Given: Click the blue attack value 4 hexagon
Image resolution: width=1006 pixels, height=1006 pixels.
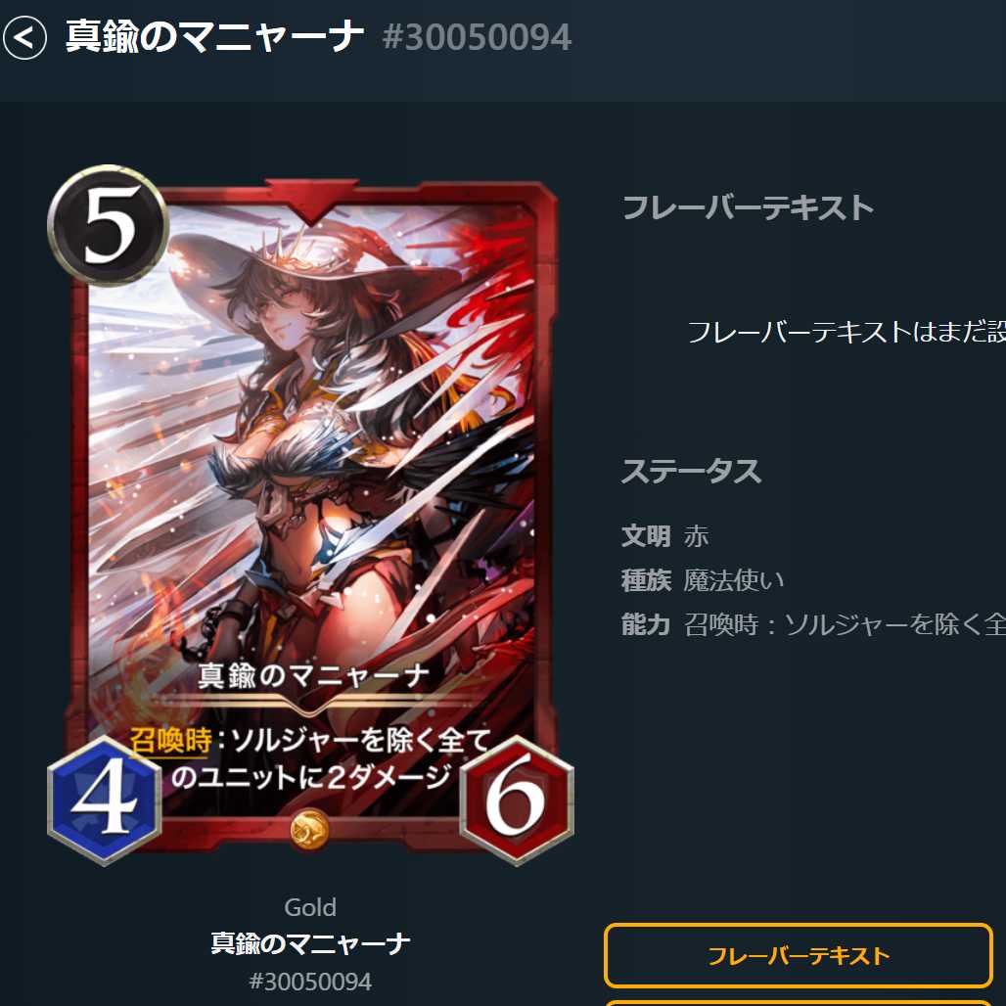Looking at the screenshot, I should 105,800.
